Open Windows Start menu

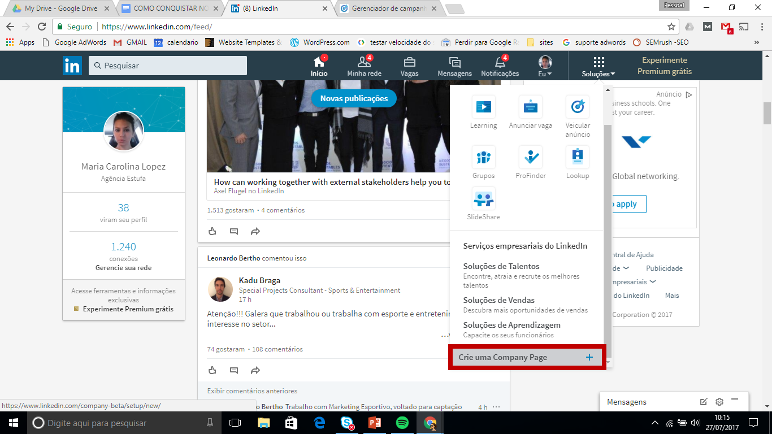click(x=14, y=423)
